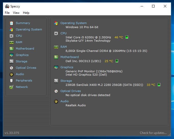Select Summary in the sidebar
Screen dimensions: 174x139
(23, 23)
